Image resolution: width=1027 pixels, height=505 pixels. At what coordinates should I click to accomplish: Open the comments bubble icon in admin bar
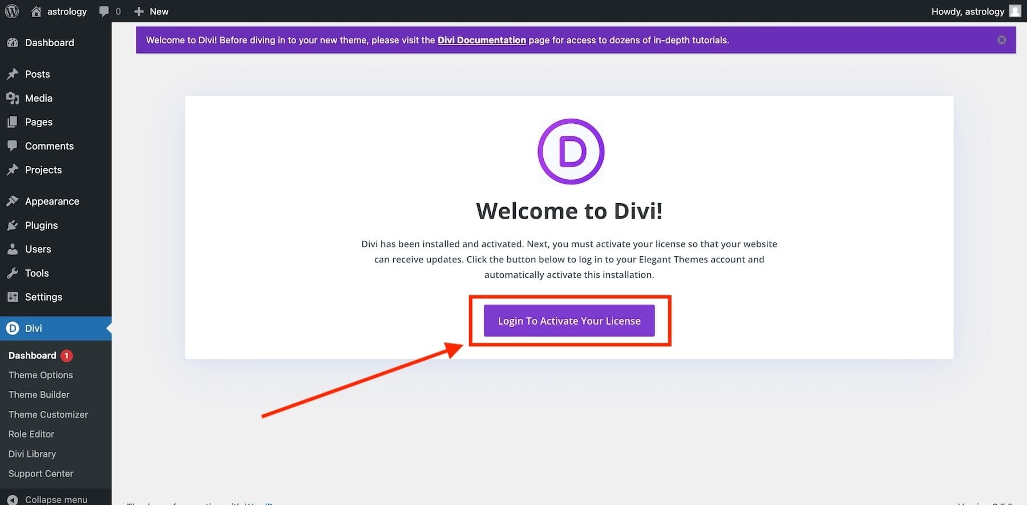pos(103,11)
